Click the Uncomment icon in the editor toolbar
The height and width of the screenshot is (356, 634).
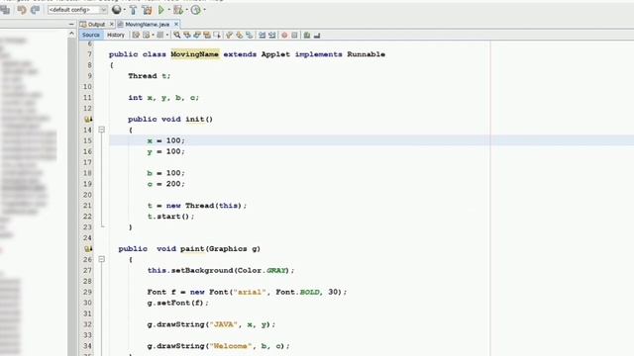tap(317, 36)
